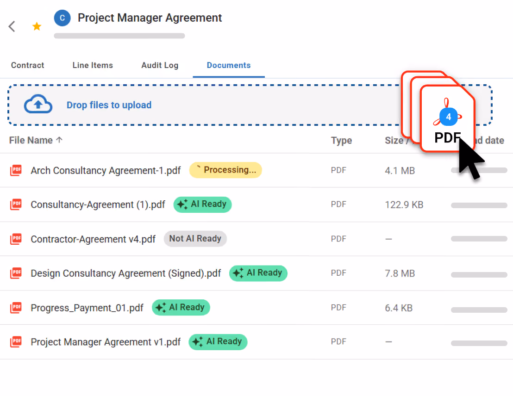Click the File Name column header
Screen dimensions: 513x396
tap(31, 140)
